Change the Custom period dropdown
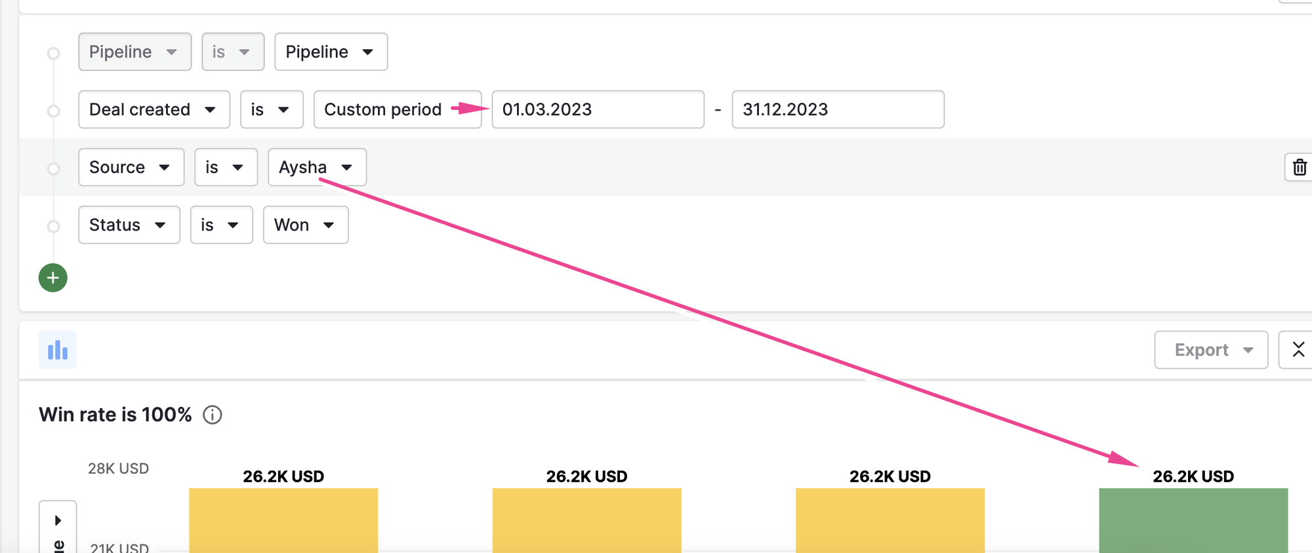 [398, 109]
